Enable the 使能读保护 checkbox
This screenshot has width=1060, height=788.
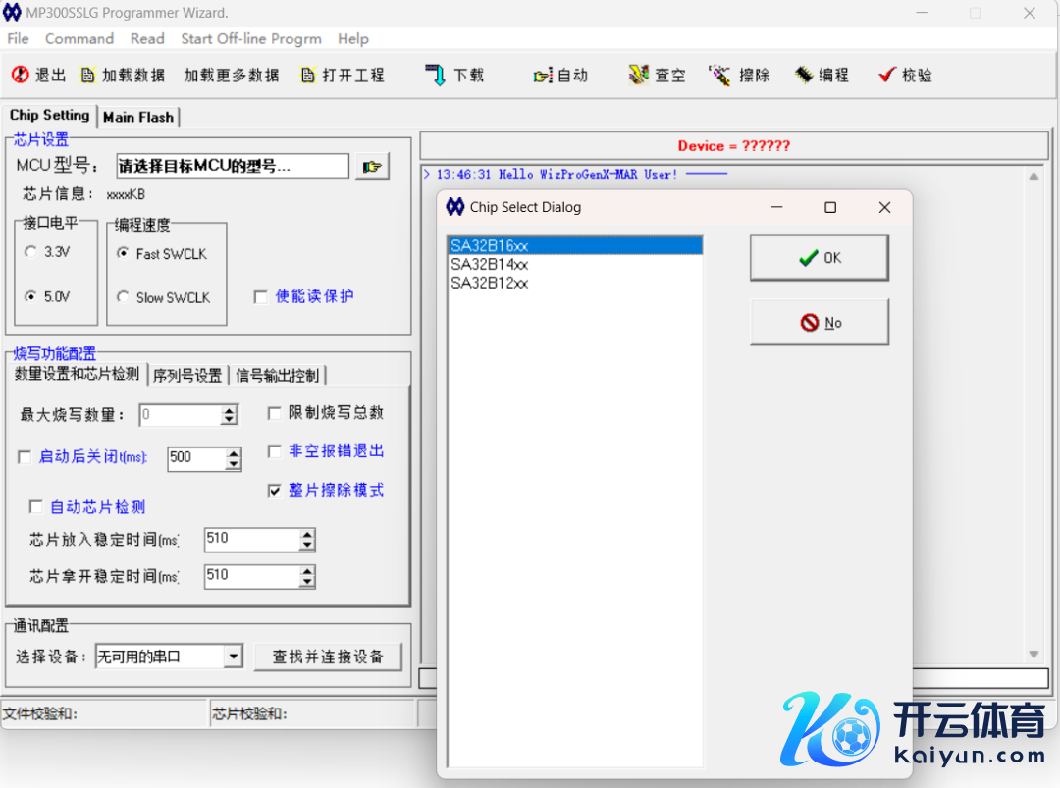(261, 297)
